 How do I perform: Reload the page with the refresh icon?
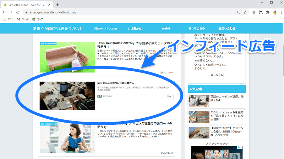18,12
